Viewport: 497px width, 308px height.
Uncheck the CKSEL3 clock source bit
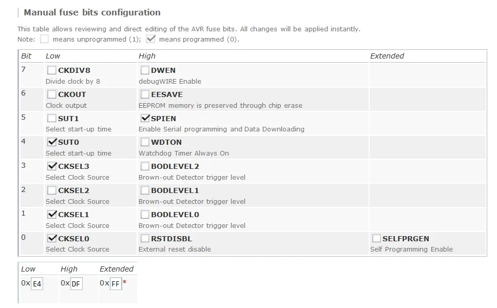click(x=52, y=166)
